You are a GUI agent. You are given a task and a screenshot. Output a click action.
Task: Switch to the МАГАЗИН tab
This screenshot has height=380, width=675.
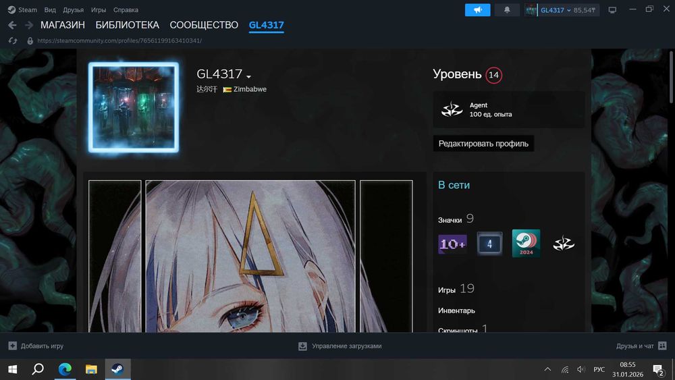(62, 25)
